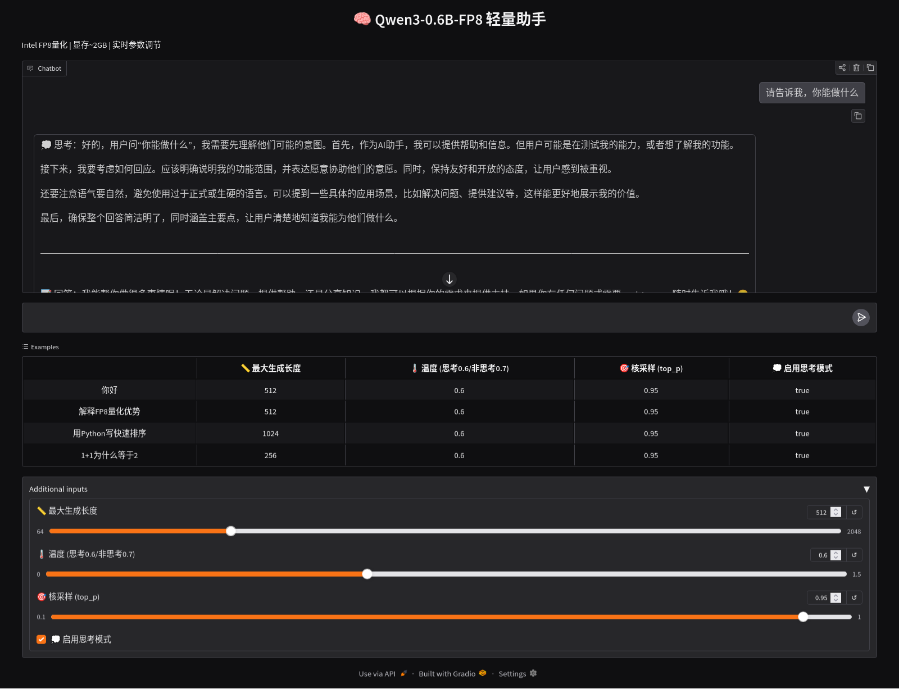Reset 核采样 (top_p) to its default value
The width and height of the screenshot is (899, 689).
[x=854, y=598]
